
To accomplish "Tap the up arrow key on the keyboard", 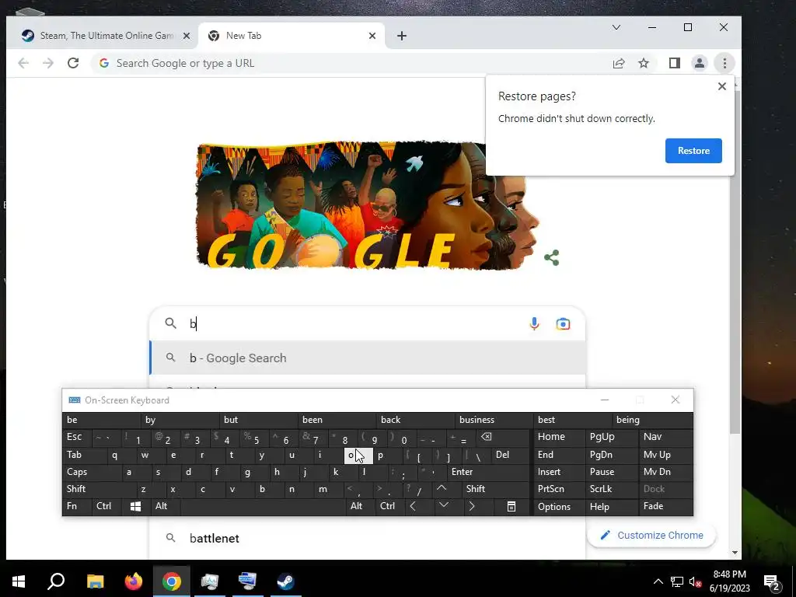I will [442, 488].
